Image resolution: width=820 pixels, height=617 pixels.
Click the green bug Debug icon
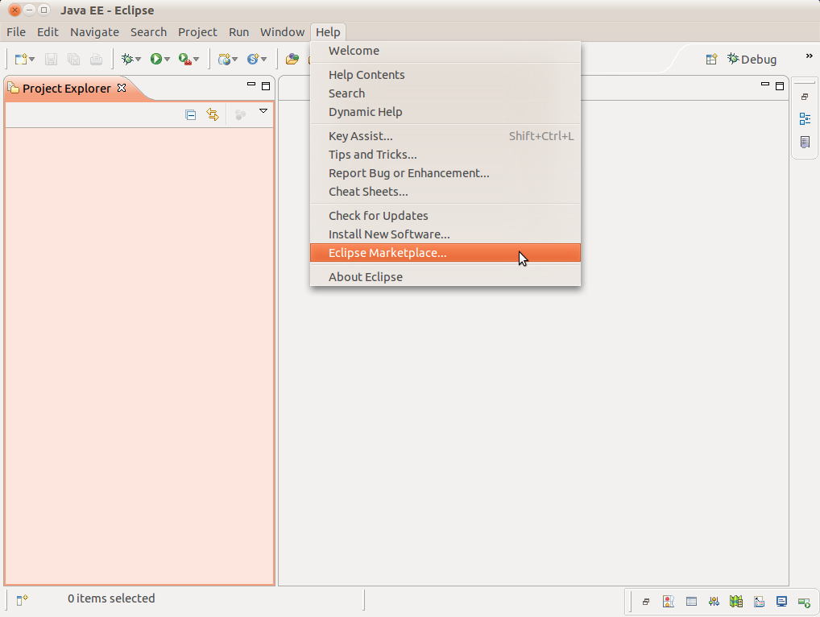tap(127, 59)
